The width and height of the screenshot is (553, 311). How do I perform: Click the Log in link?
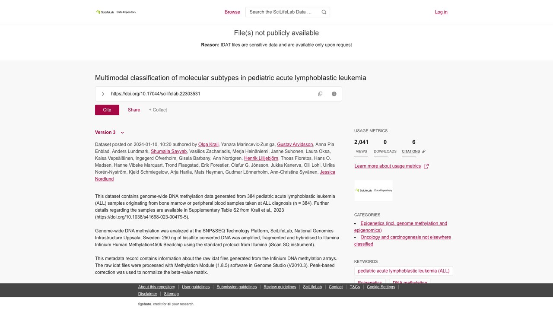[441, 12]
